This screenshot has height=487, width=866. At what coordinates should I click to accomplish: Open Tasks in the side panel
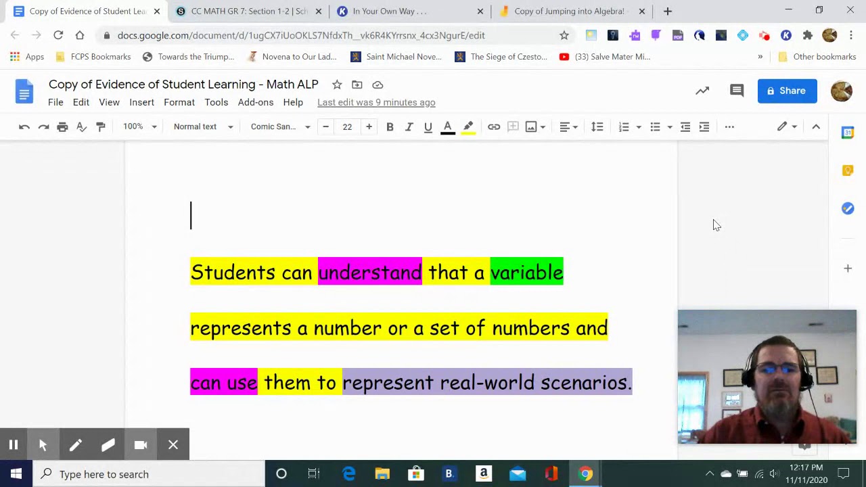848,208
